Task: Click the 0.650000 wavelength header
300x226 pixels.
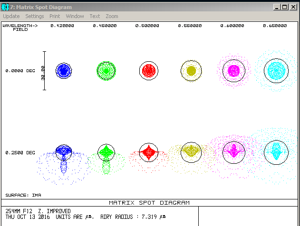Action: pyautogui.click(x=275, y=26)
